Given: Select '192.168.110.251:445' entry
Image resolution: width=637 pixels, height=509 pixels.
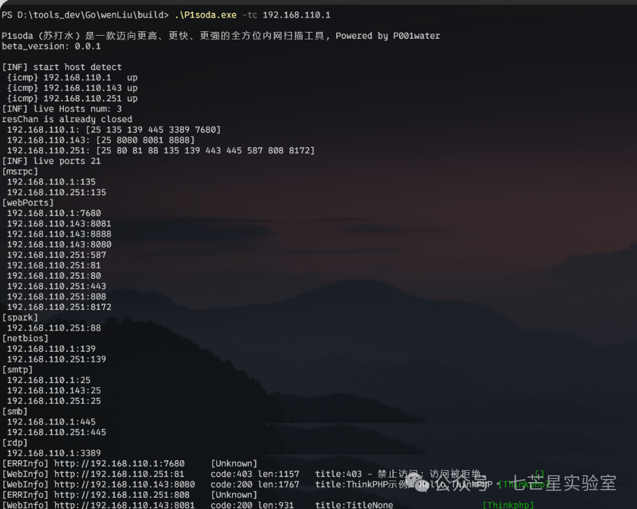Looking at the screenshot, I should [x=56, y=432].
